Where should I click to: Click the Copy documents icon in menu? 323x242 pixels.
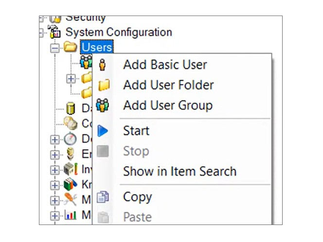pyautogui.click(x=103, y=197)
